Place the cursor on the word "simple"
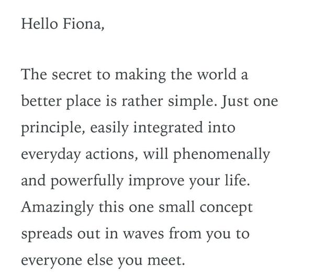314x275 pixels. [188, 101]
